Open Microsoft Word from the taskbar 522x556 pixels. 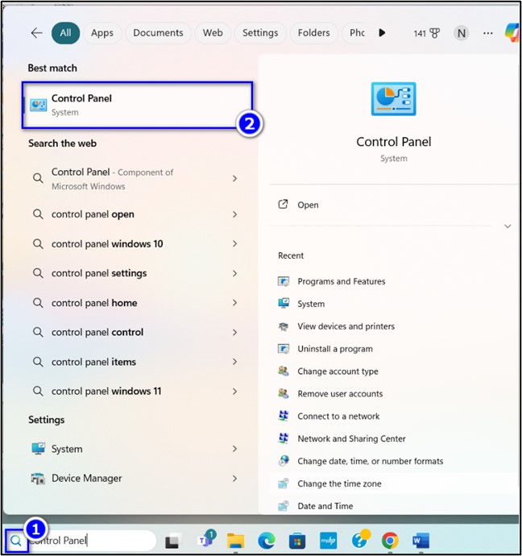pos(420,541)
